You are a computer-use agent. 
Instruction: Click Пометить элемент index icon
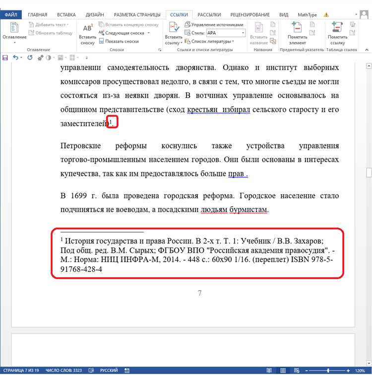[x=297, y=27]
